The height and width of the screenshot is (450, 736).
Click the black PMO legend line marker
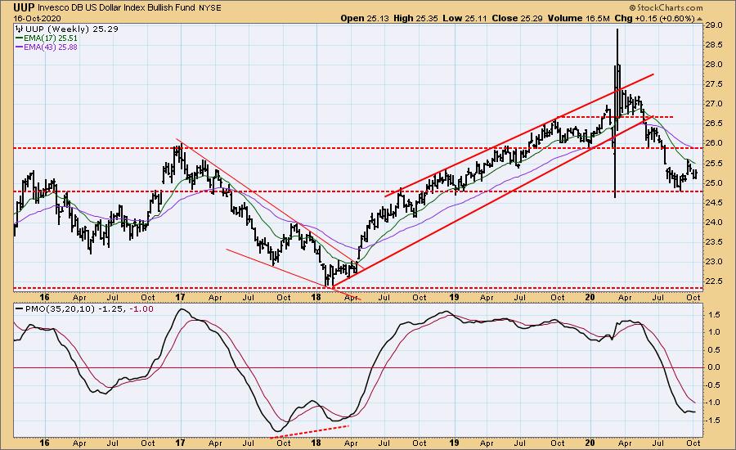20,309
